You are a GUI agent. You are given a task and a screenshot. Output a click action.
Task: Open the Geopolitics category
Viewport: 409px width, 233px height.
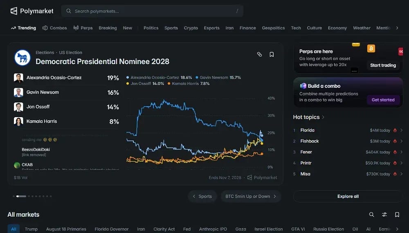(273, 28)
